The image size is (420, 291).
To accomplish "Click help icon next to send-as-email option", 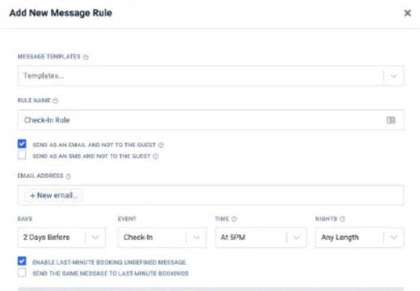I will coord(161,145).
